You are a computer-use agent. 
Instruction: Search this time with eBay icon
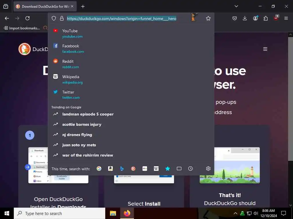(x=144, y=169)
